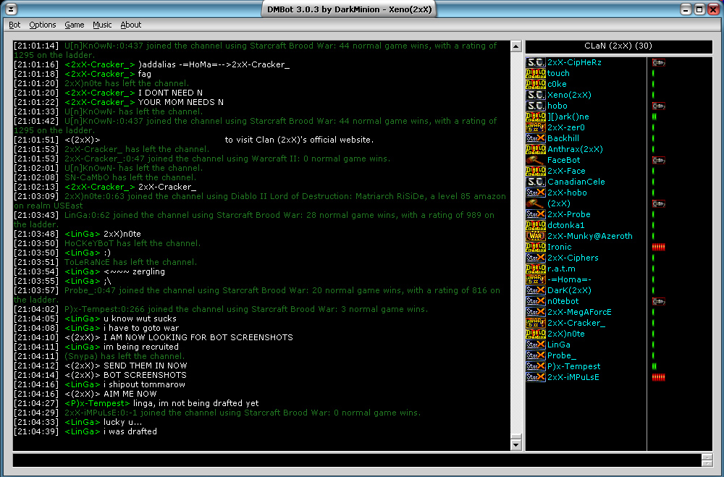Select user 2xX-hobo in channel list

(567, 193)
